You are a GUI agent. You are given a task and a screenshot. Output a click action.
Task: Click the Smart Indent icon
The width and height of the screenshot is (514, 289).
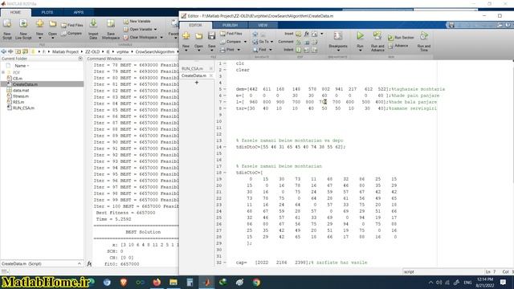click(299, 50)
